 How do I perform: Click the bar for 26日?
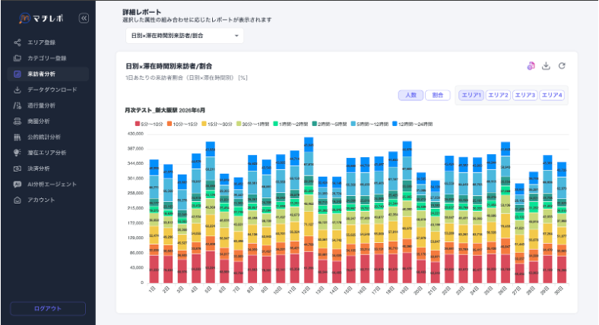[506, 213]
